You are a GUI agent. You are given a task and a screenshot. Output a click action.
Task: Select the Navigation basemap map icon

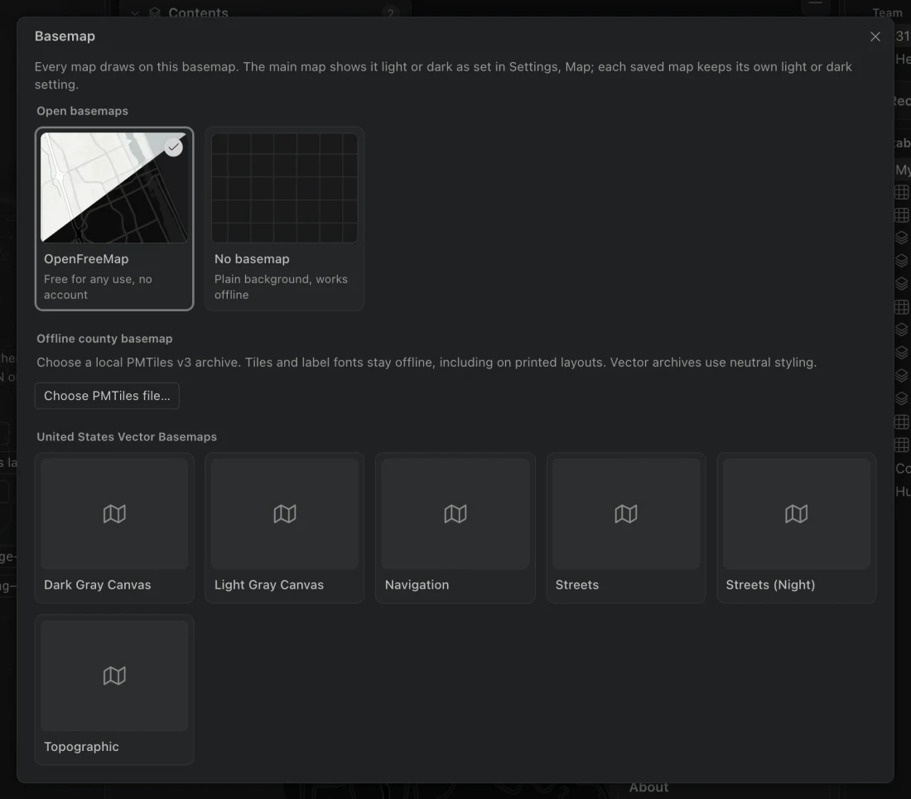[455, 514]
